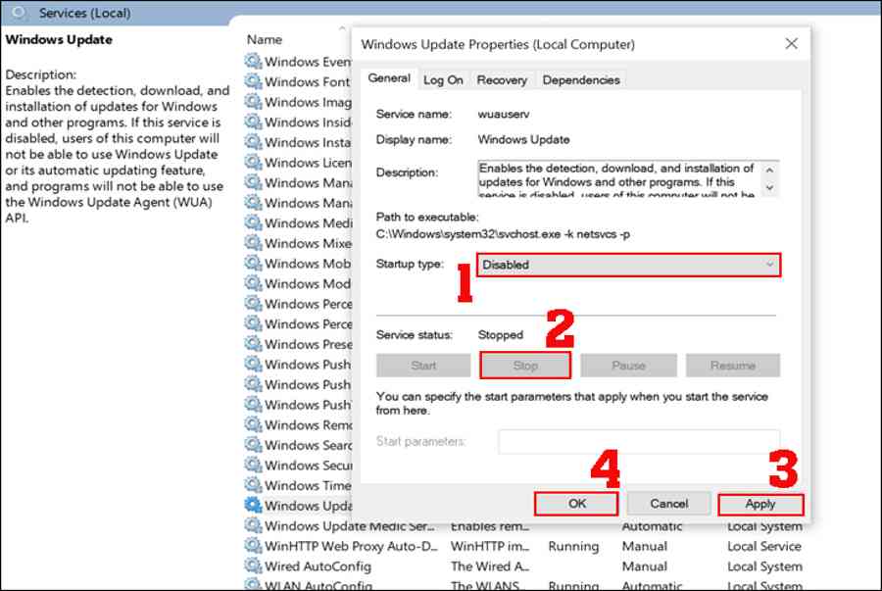Click the WinHTTP Web Proxy Auto-D gear icon
Image resolution: width=882 pixels, height=591 pixels.
point(253,546)
